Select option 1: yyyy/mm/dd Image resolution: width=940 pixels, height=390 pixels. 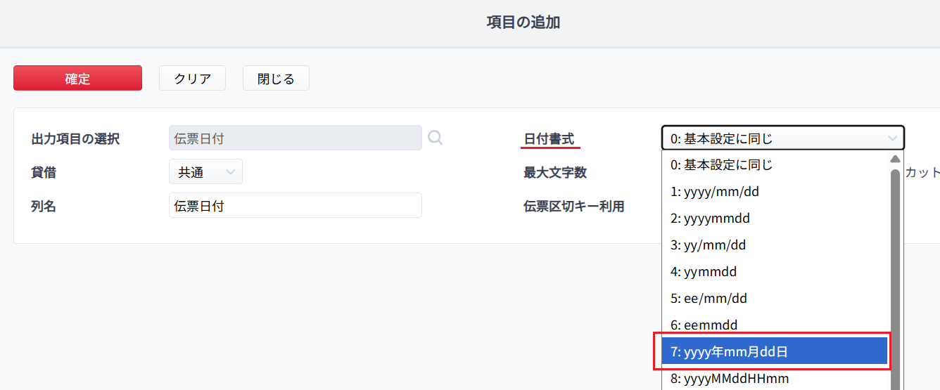[x=775, y=192]
